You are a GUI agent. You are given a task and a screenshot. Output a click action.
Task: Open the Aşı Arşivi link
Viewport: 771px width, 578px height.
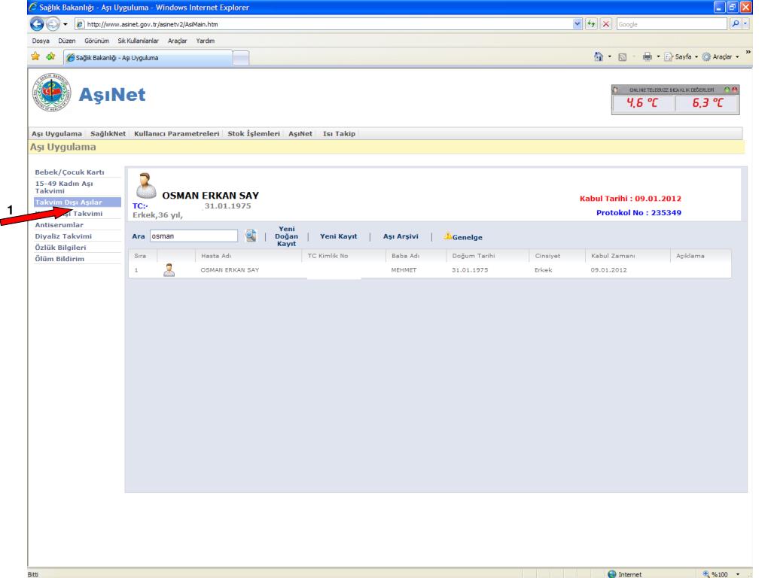401,236
